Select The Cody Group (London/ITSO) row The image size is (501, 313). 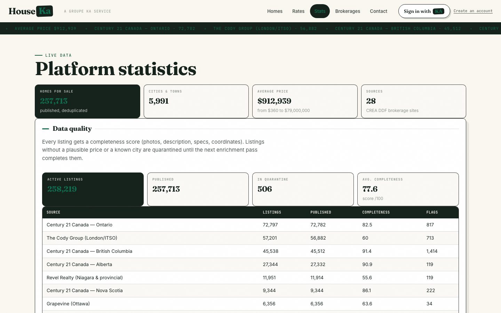point(250,238)
